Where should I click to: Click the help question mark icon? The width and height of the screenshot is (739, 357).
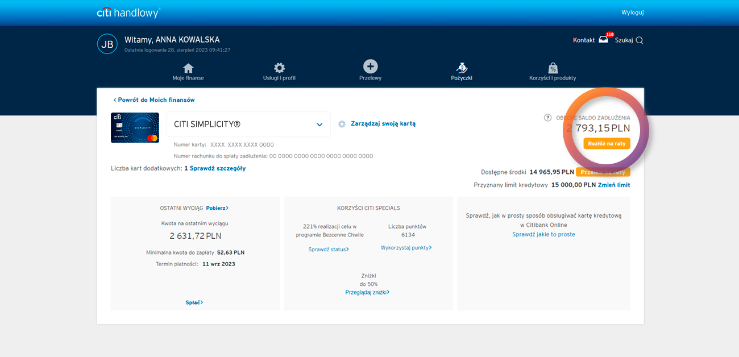click(547, 118)
